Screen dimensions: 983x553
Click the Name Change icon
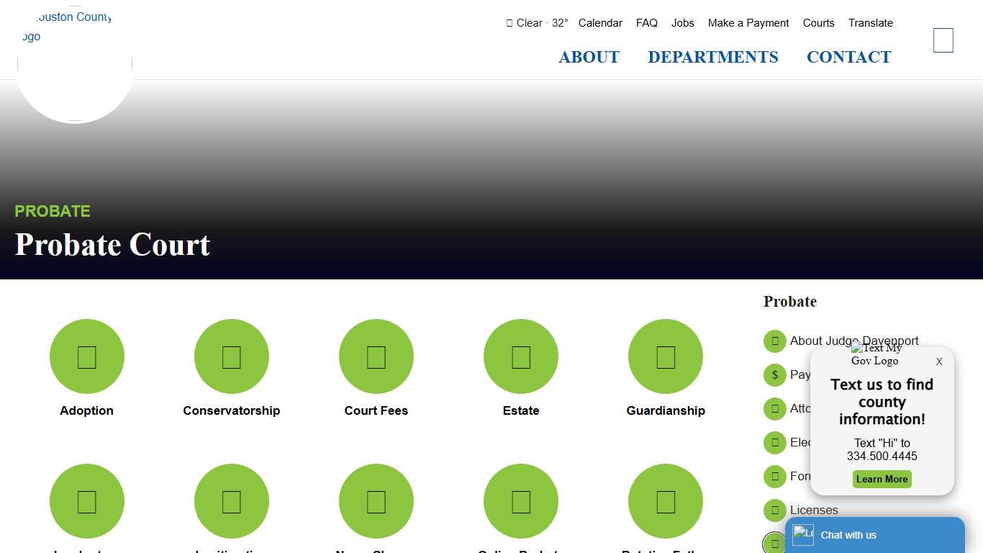point(376,500)
